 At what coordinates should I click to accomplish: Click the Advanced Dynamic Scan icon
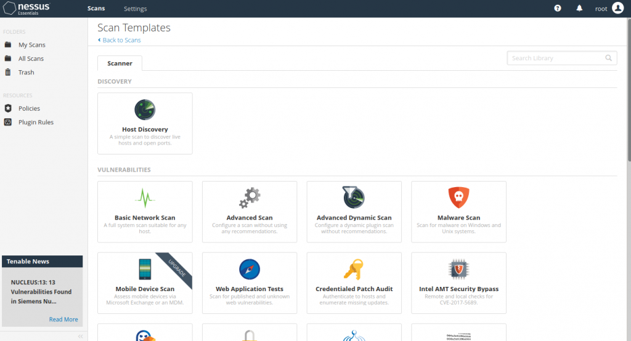pos(354,197)
